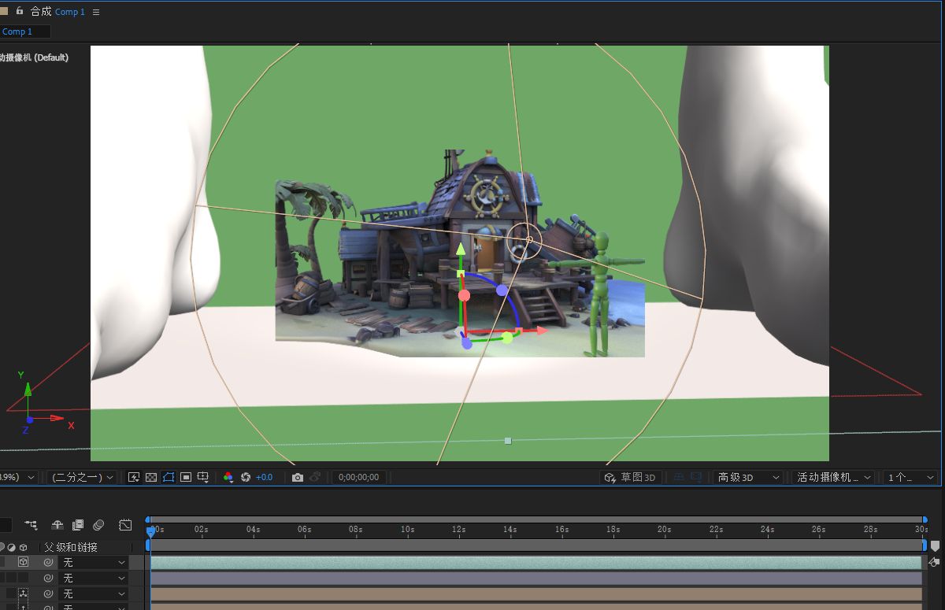Viewport: 945px width, 610px height.
Task: Toggle the transparency grid icon
Action: [150, 477]
